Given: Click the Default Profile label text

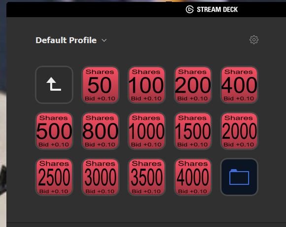Looking at the screenshot, I should coord(66,40).
